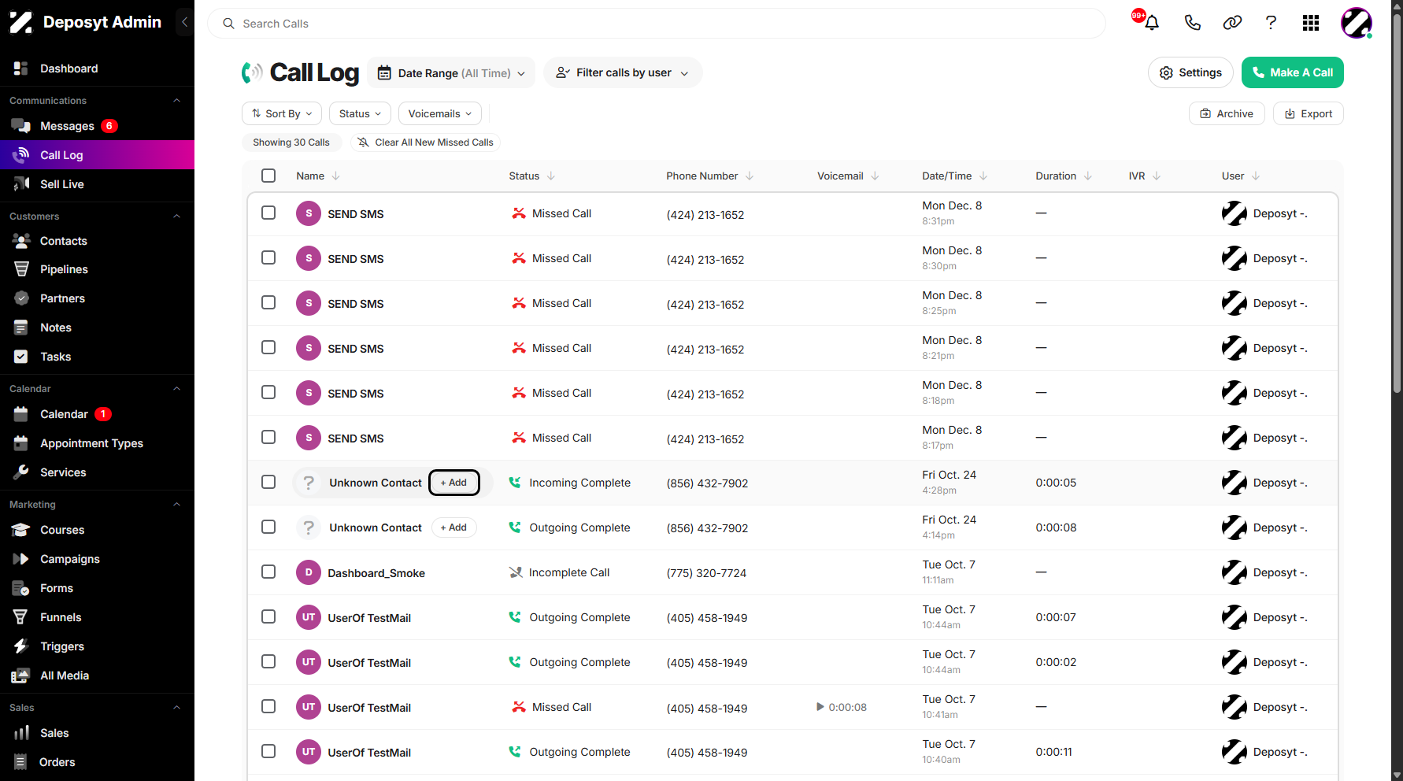
Task: Open the link chain icon in header
Action: click(1232, 23)
